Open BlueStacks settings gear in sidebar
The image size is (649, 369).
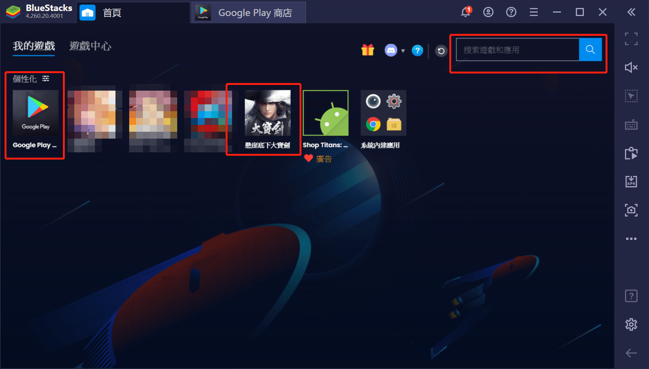click(631, 324)
